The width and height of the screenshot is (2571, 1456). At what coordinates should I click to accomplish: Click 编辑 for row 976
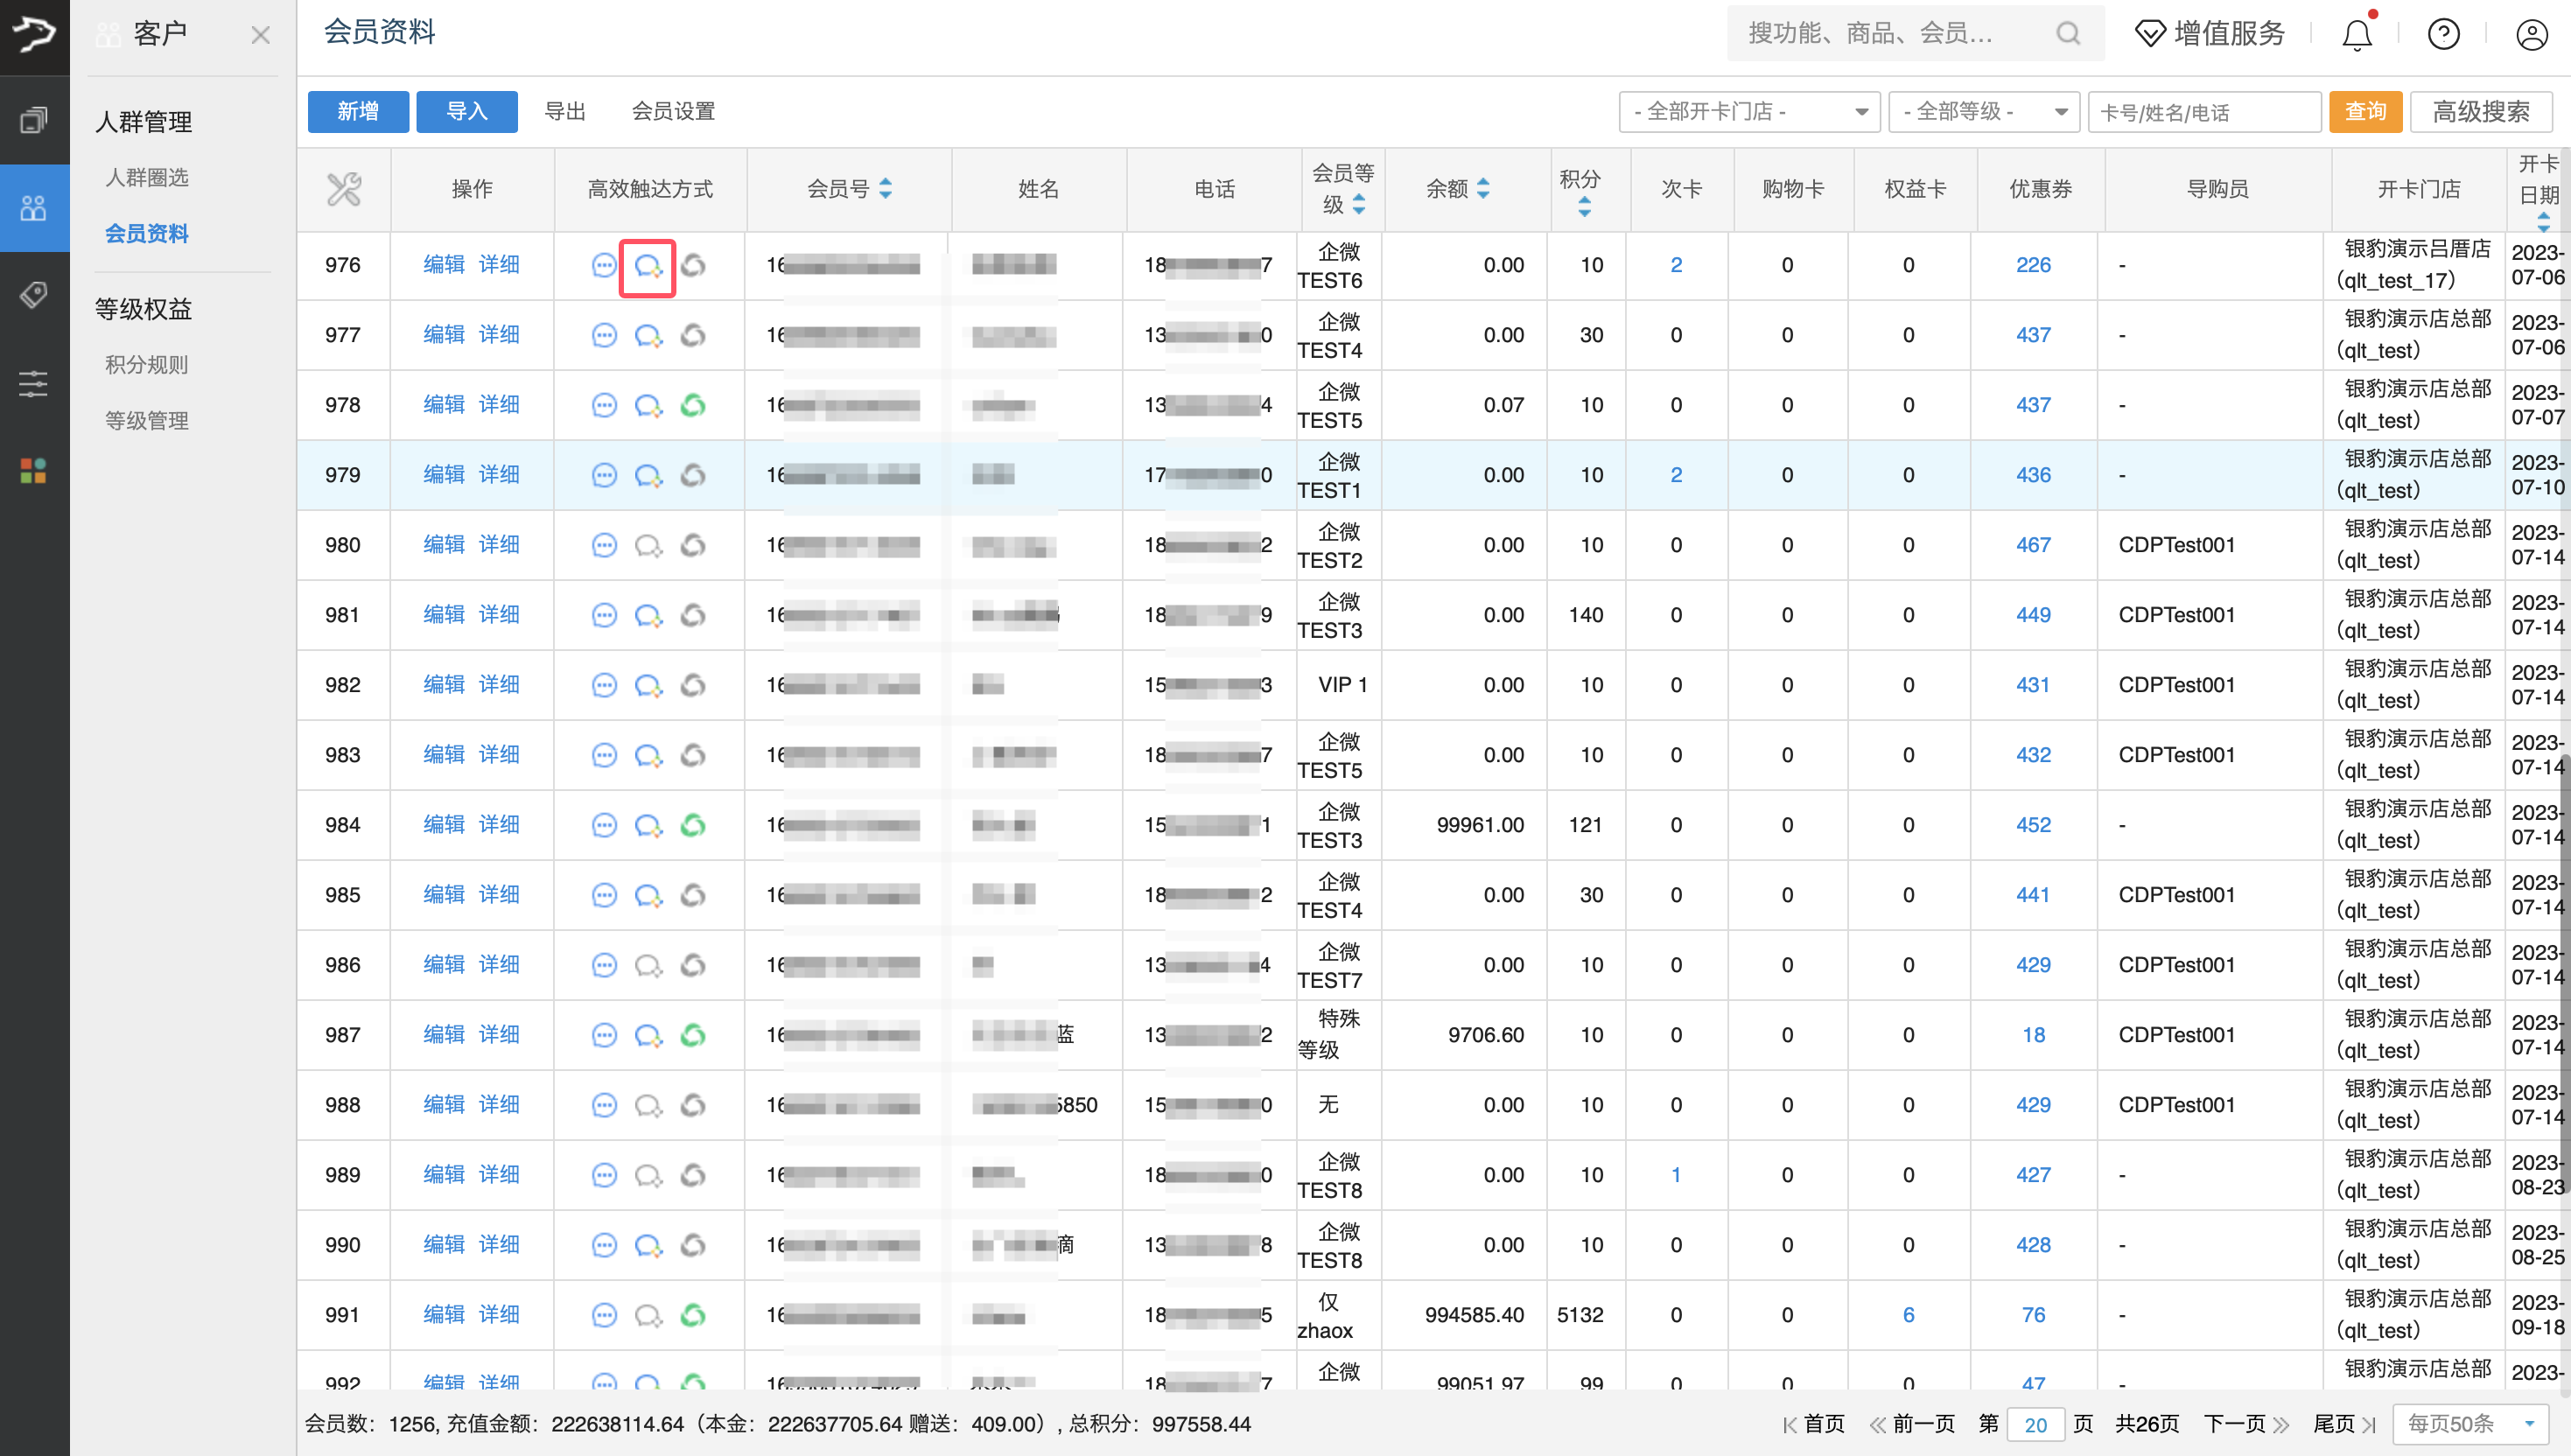click(444, 264)
